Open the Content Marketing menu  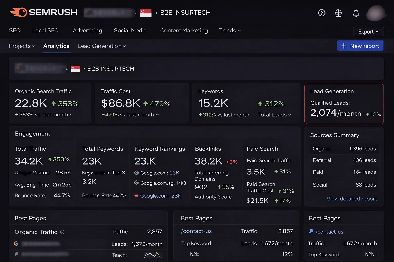coord(184,31)
